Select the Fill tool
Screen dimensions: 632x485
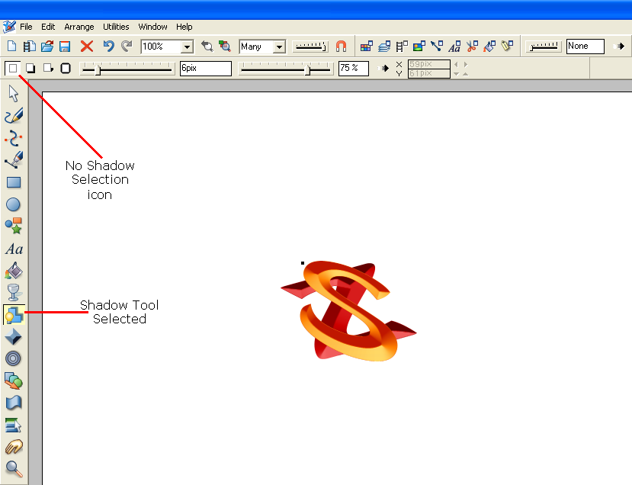tap(14, 271)
